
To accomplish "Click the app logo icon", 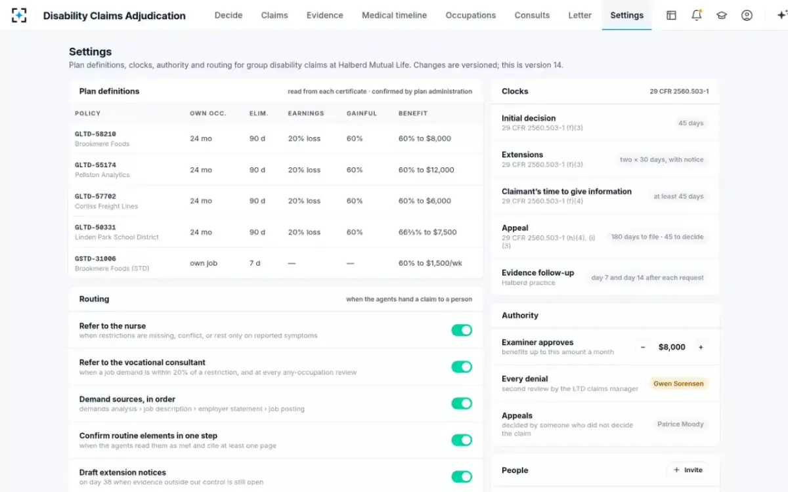I will click(19, 15).
